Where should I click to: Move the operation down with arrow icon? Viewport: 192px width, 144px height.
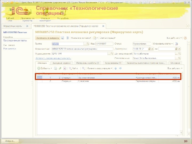[x=120, y=68]
